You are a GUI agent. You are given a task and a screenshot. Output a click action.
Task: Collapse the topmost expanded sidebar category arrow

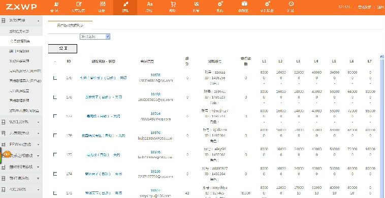(x=38, y=21)
